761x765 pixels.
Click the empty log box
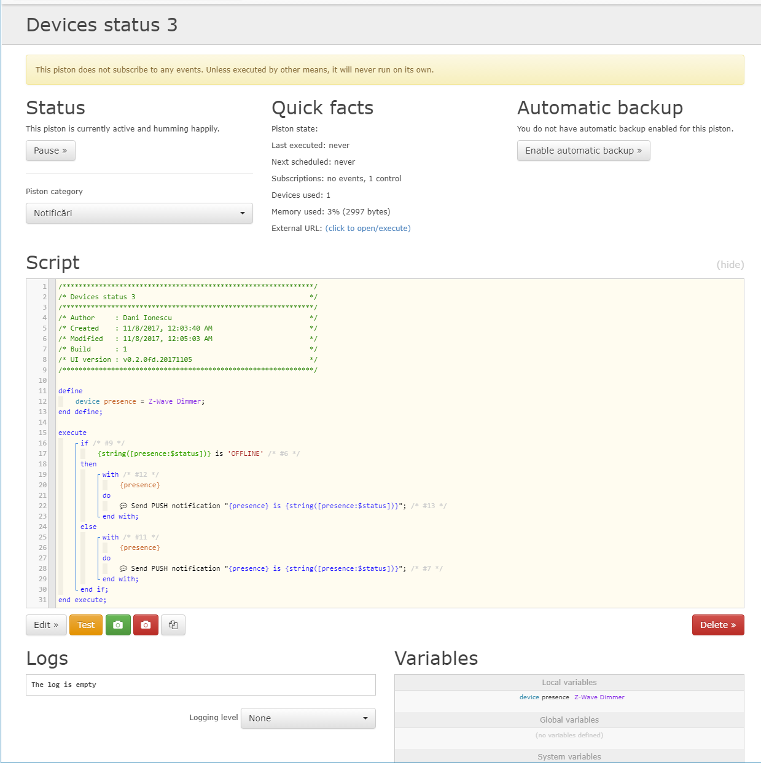[x=200, y=685]
